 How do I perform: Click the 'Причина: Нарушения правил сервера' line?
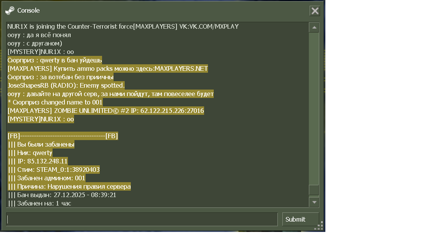click(69, 186)
